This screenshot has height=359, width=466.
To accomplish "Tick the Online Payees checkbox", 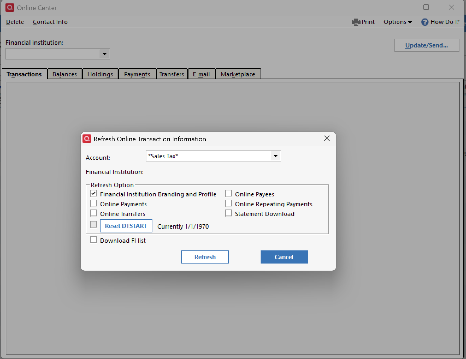I will (228, 193).
